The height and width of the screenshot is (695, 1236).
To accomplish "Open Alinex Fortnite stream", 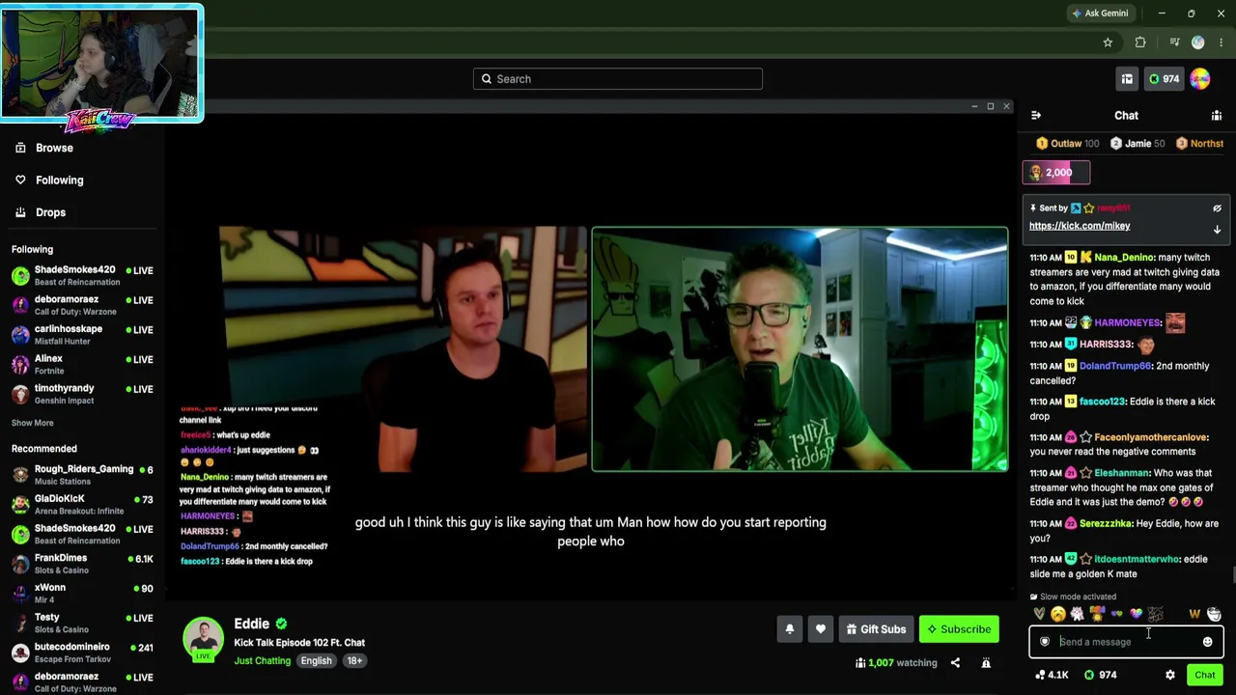I will coord(82,365).
